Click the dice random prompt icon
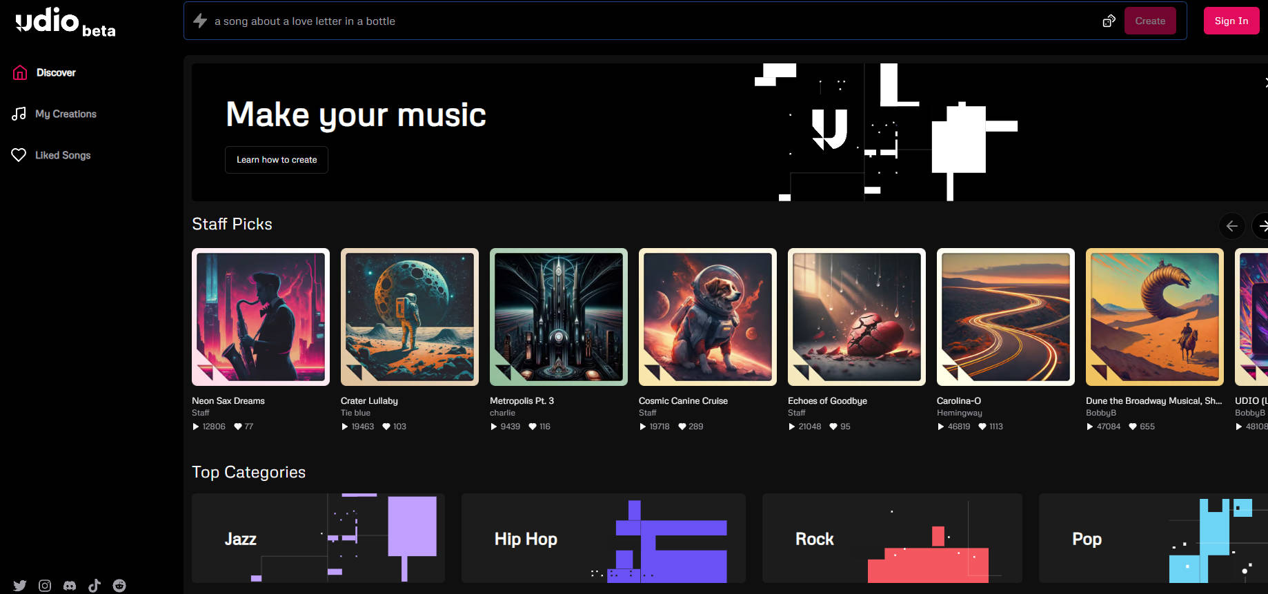 pos(1109,21)
